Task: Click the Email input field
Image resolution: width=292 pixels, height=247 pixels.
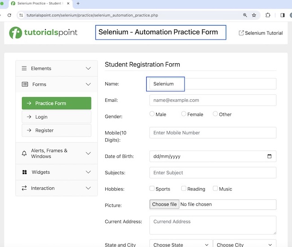Action: pyautogui.click(x=212, y=100)
